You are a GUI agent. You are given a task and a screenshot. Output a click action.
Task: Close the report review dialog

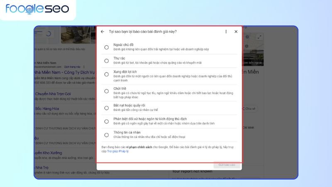236,32
